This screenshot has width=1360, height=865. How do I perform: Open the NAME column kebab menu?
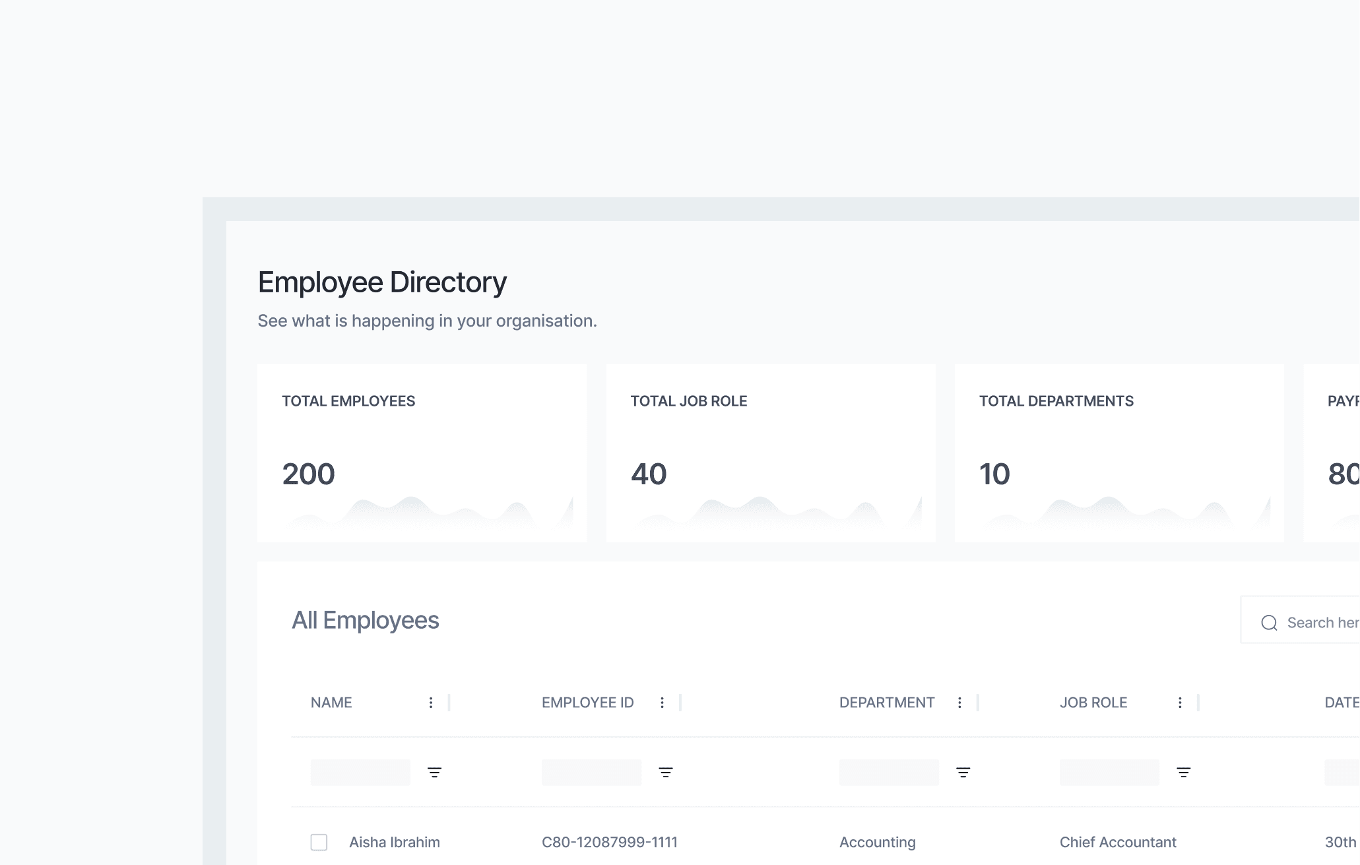tap(432, 703)
